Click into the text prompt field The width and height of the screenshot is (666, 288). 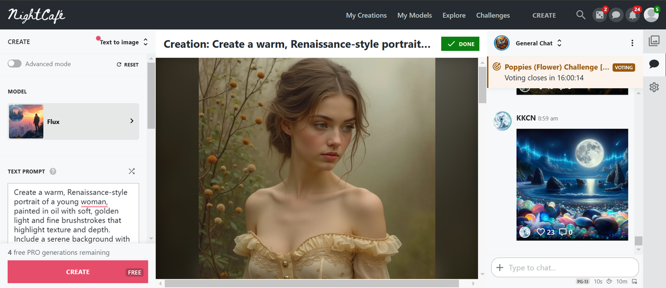pos(73,213)
